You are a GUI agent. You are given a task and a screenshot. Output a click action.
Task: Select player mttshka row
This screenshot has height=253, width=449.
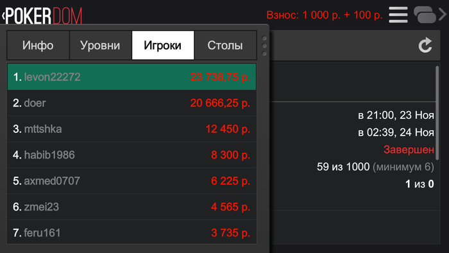tap(131, 129)
